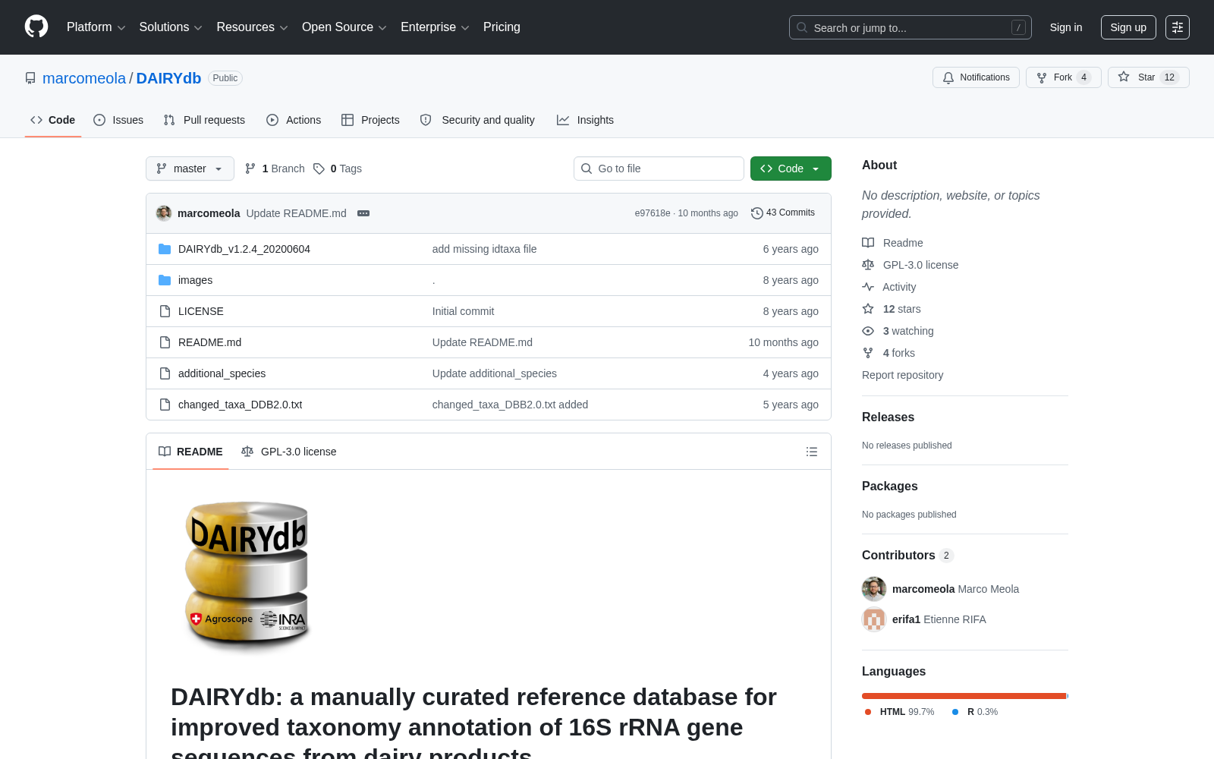Open the Actions tab
This screenshot has width=1214, height=759.
point(294,120)
